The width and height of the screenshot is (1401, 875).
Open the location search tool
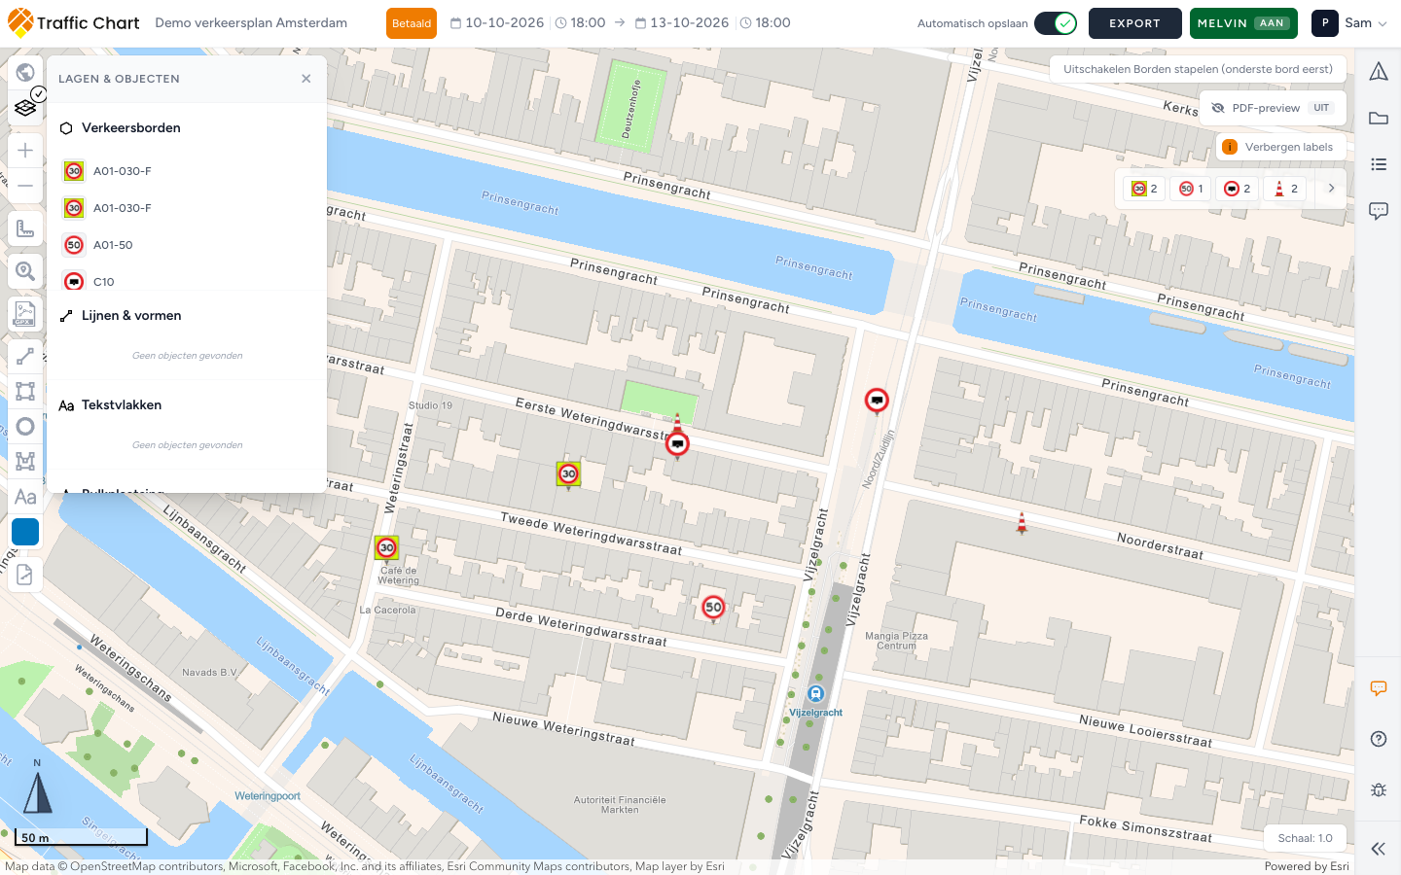25,271
